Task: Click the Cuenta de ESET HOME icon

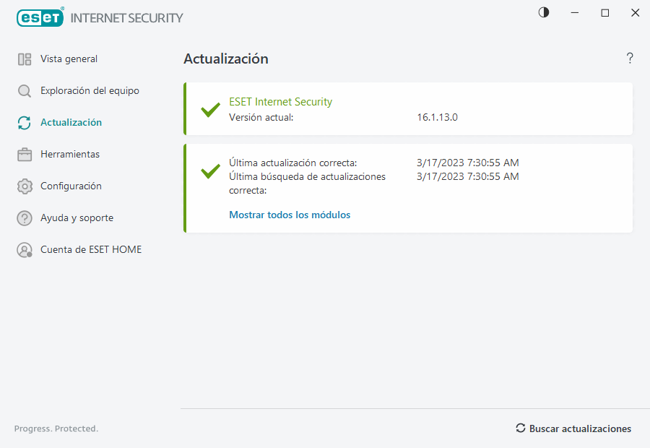Action: coord(25,250)
